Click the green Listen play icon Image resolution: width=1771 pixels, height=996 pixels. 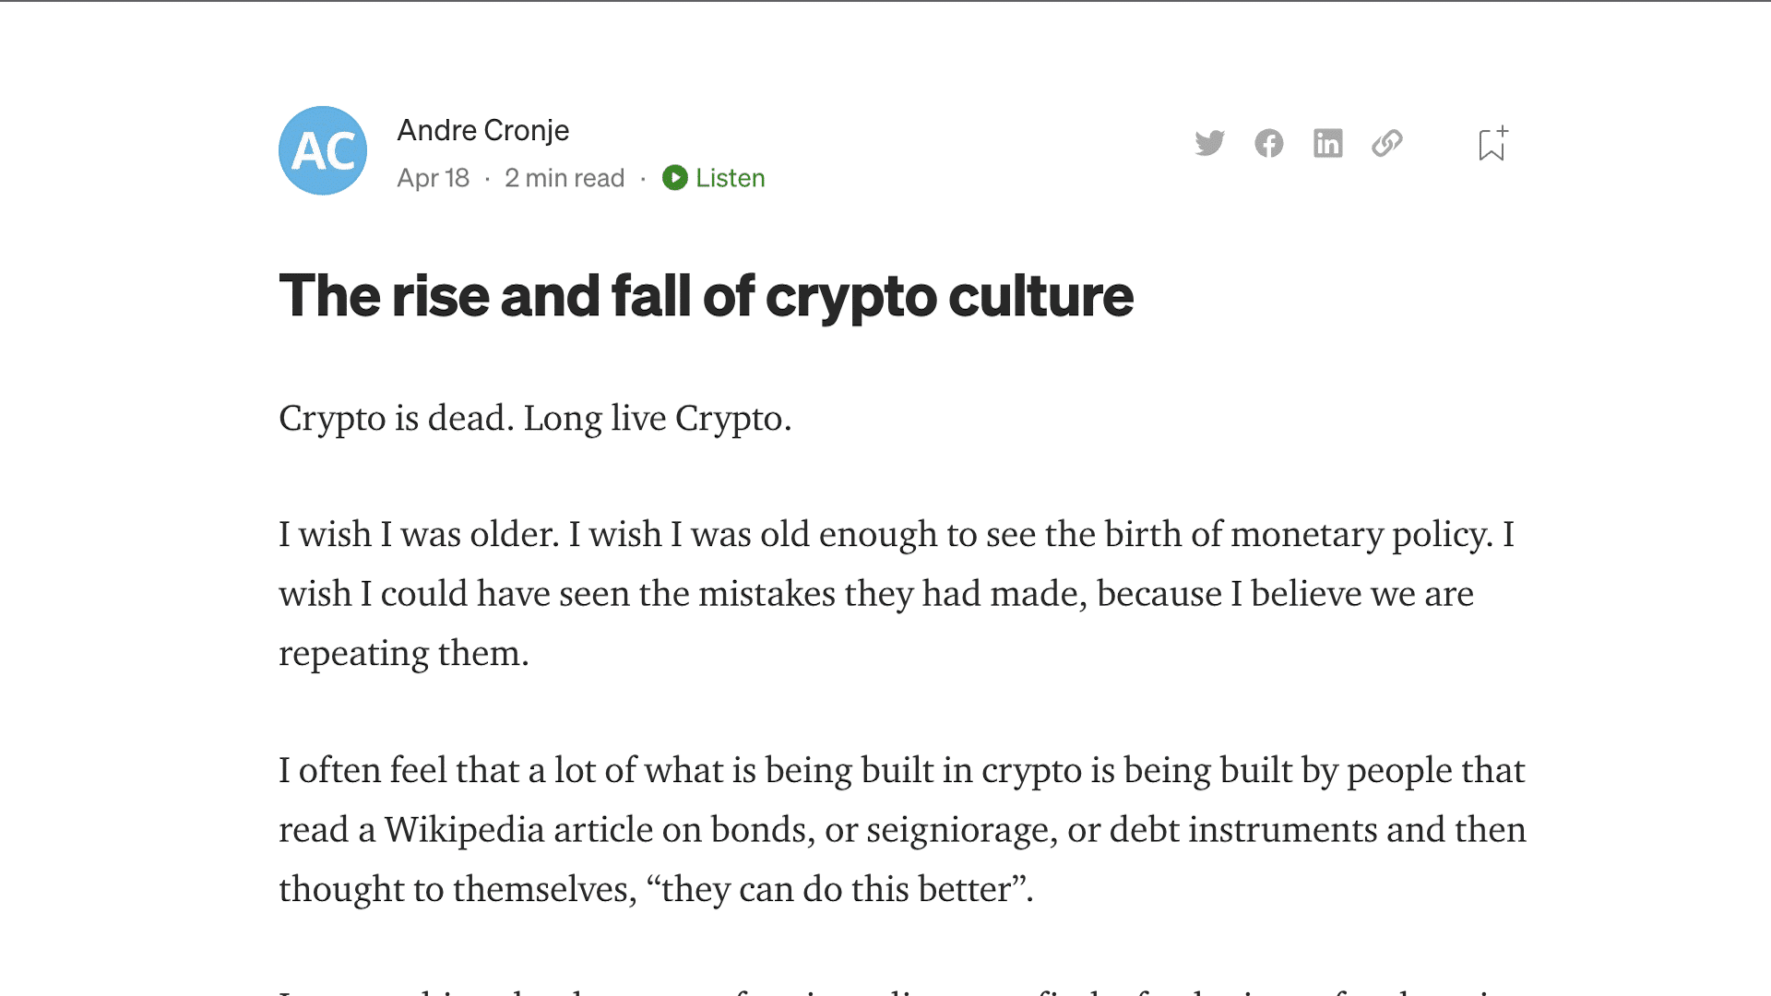[x=675, y=177]
